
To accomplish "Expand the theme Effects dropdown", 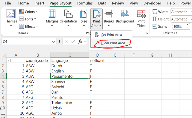I will click(29, 26).
